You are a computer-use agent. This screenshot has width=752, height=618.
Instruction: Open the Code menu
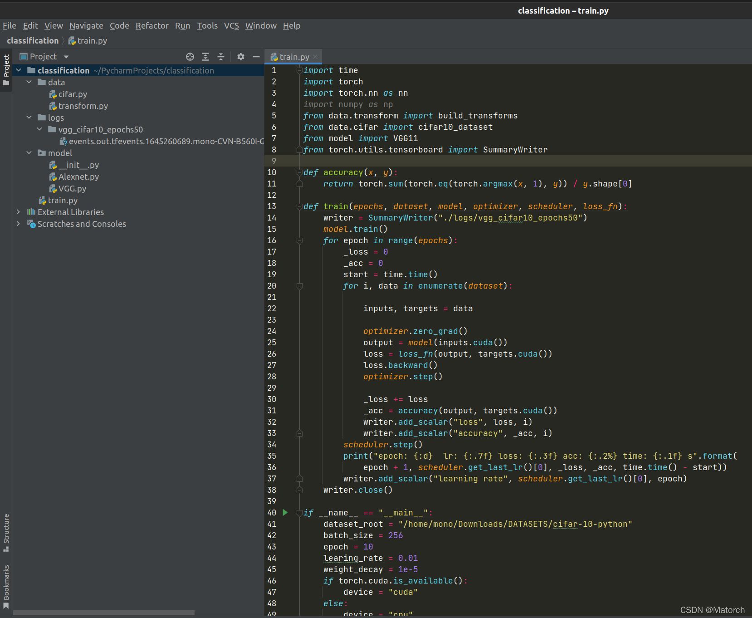coord(119,26)
